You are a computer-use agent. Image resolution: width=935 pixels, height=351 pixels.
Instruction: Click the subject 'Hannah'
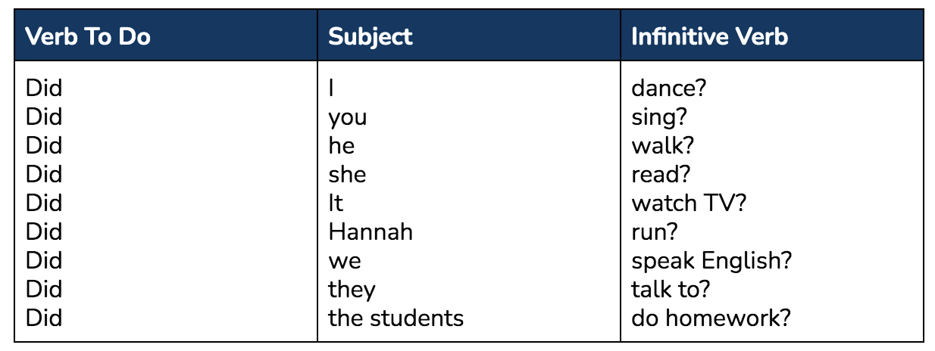pyautogui.click(x=371, y=231)
